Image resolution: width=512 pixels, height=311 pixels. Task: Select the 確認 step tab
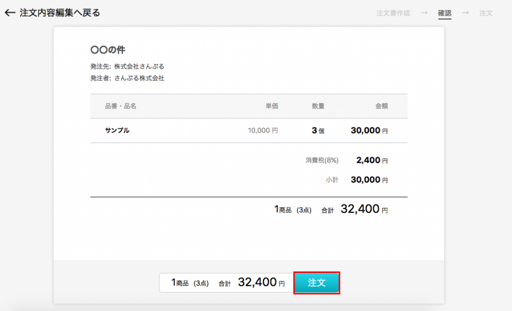pyautogui.click(x=444, y=13)
